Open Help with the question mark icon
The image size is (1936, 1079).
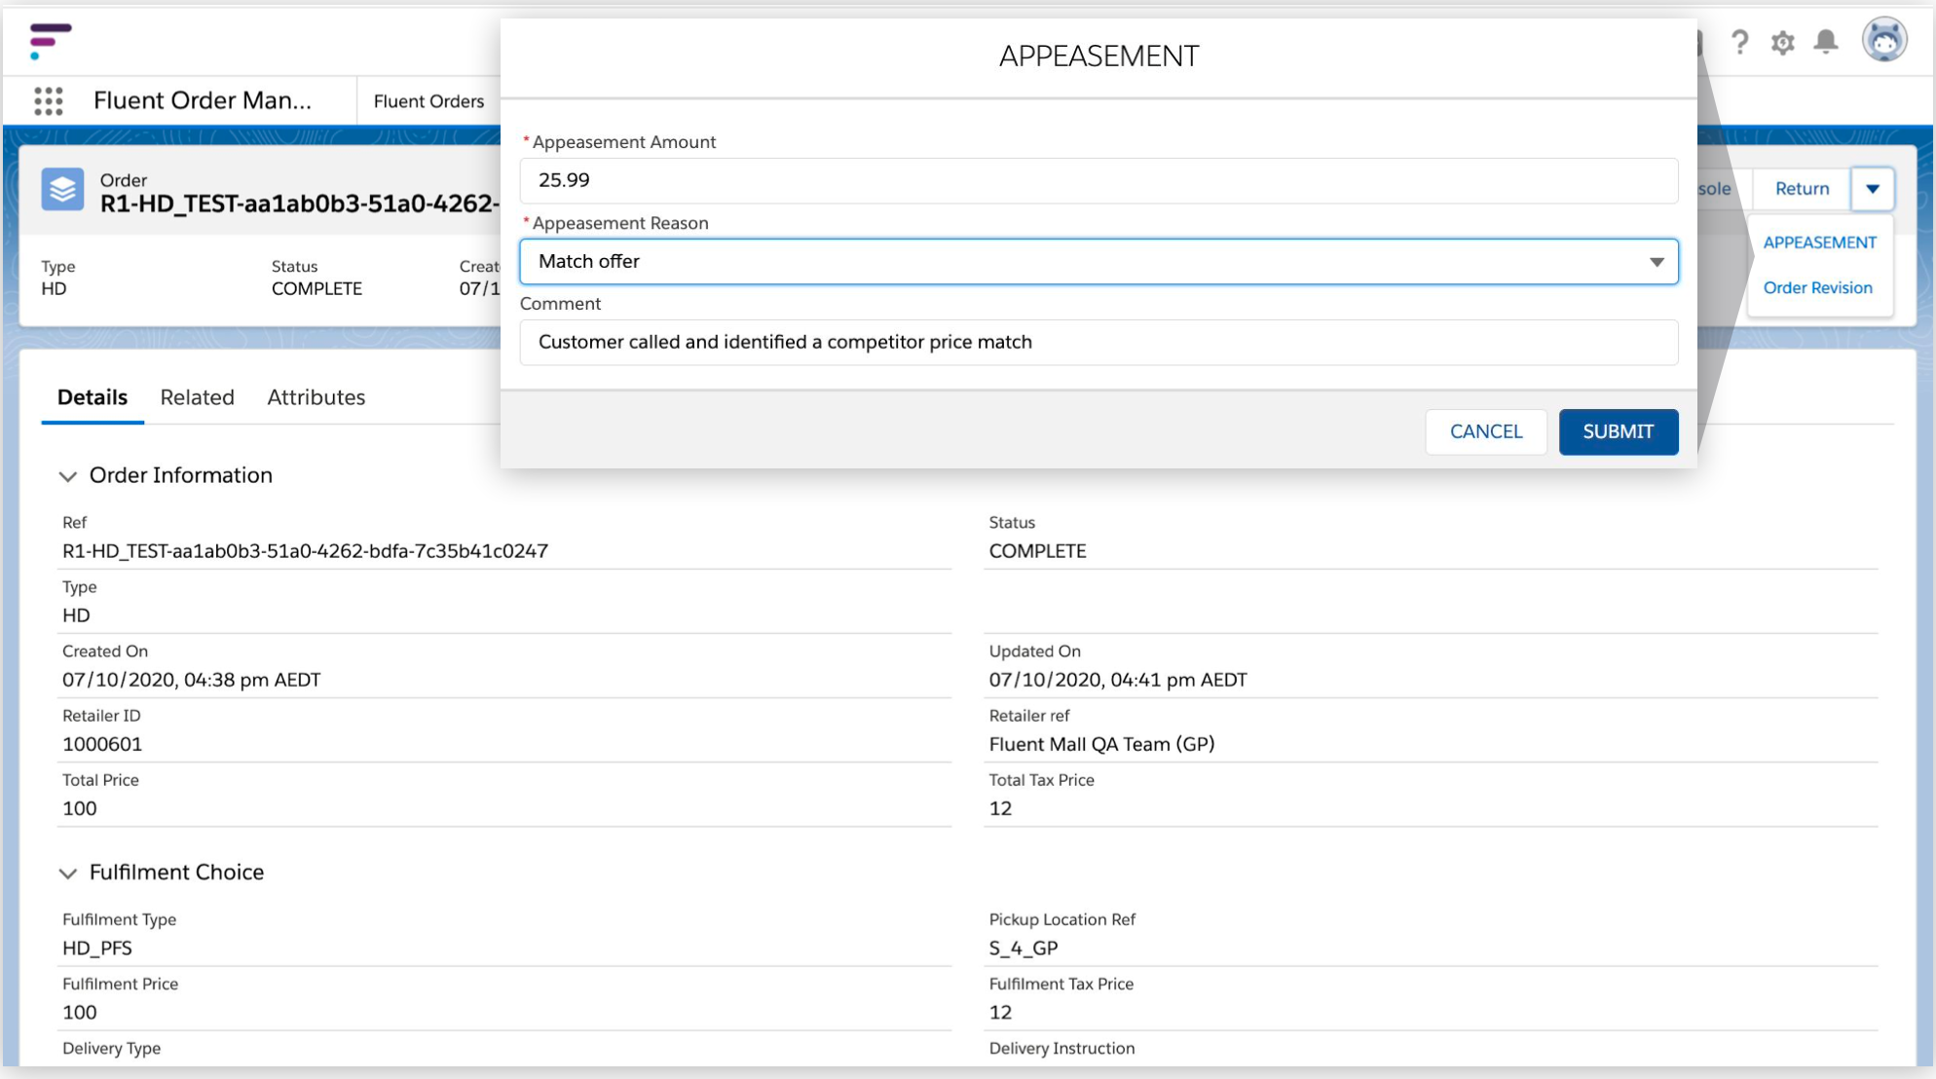1740,42
